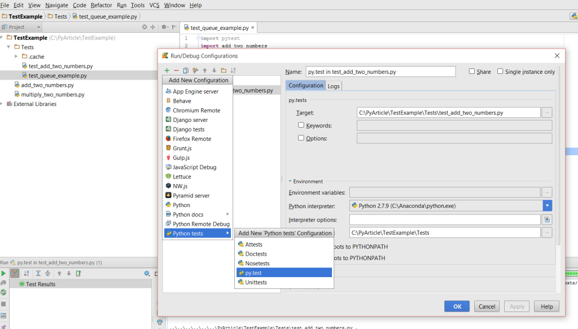Image resolution: width=578 pixels, height=329 pixels.
Task: Go to next failed test arrow in Run toolbar
Action: [69, 273]
